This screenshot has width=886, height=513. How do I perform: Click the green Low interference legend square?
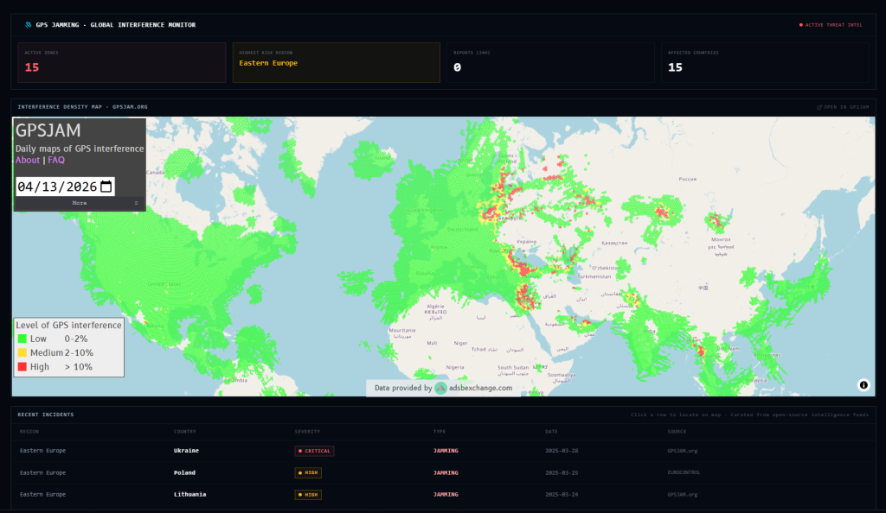pyautogui.click(x=22, y=339)
